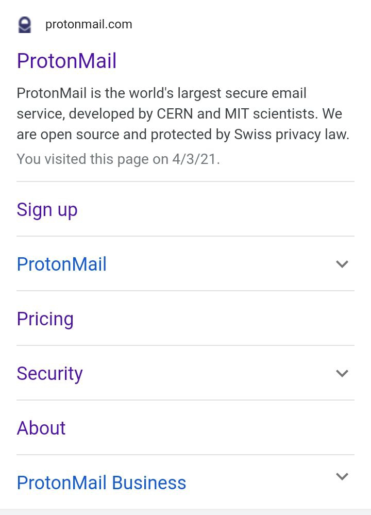The height and width of the screenshot is (515, 371).
Task: Click "open source" in the description
Action: click(75, 135)
